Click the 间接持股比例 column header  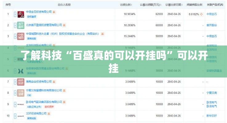(x=194, y=5)
